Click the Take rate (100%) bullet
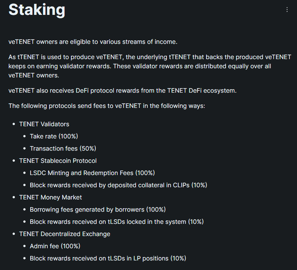 [x=54, y=137]
